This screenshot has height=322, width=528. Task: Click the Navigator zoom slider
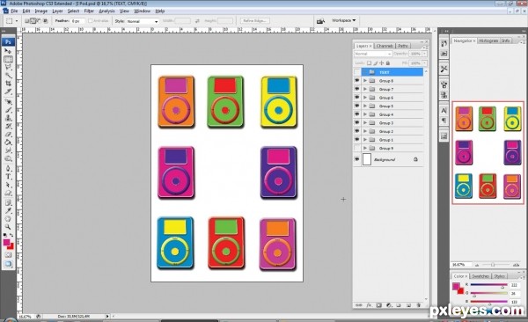coord(493,265)
